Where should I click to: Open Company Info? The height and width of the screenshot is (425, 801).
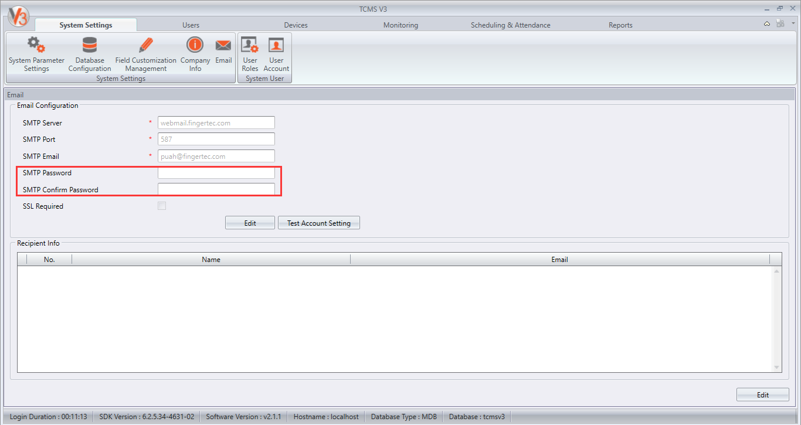click(x=195, y=54)
